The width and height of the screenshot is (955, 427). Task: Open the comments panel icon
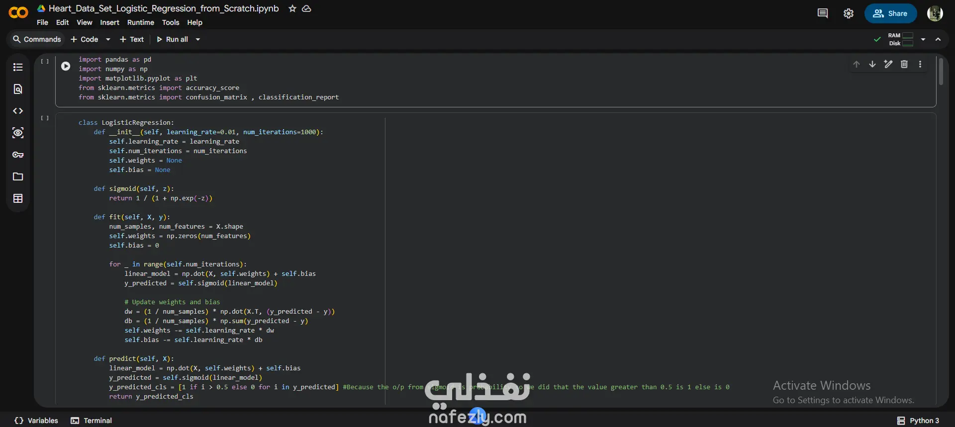823,13
